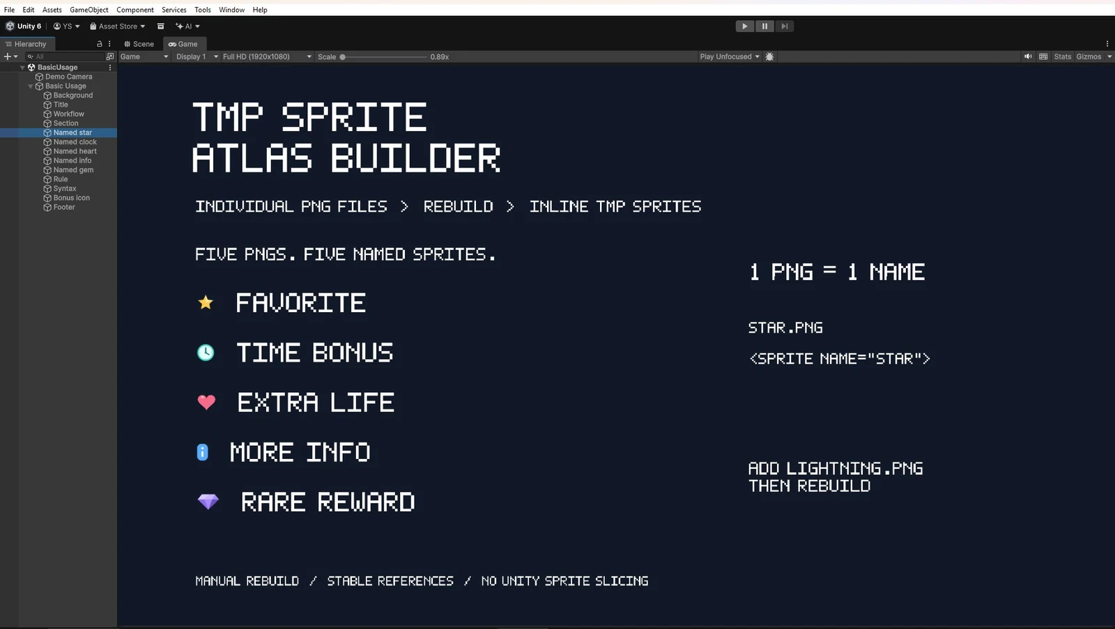This screenshot has width=1115, height=629.
Task: Select the Rule object
Action: coord(61,179)
